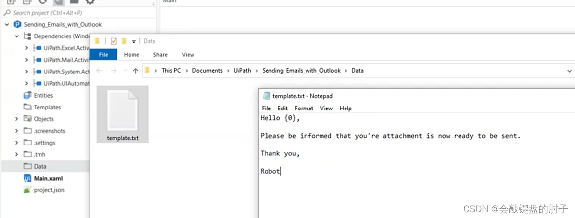Expand the UiPath.System.Activities dependency
This screenshot has width=575, height=218.
tap(26, 72)
